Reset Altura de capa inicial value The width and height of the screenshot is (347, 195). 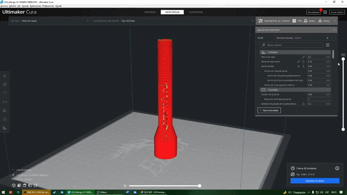click(x=303, y=62)
